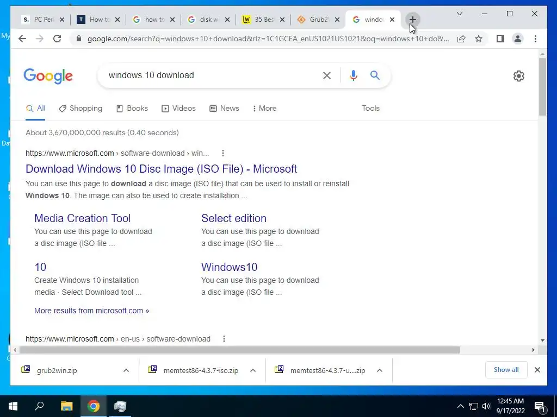Image resolution: width=557 pixels, height=417 pixels.
Task: Expand options for memtest86-4.3.7-u....zip download
Action: [x=379, y=370]
